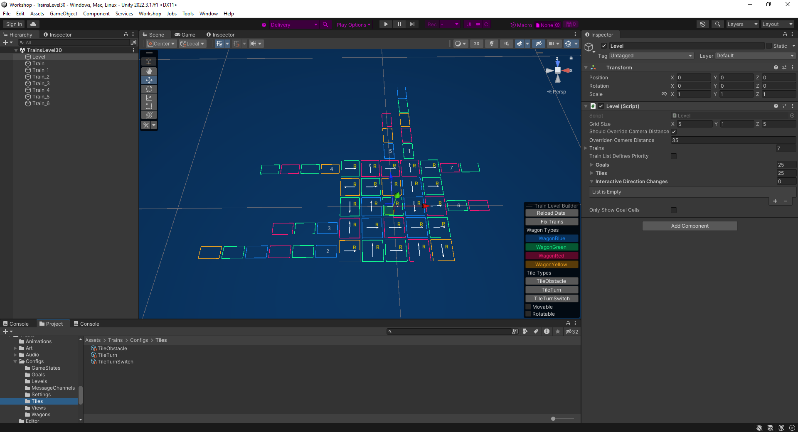Toggle 2D view mode in Scene
Image resolution: width=798 pixels, height=432 pixels.
(477, 44)
